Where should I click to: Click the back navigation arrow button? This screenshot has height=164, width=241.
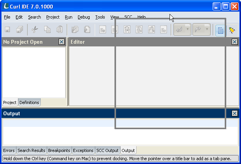[x=179, y=30]
